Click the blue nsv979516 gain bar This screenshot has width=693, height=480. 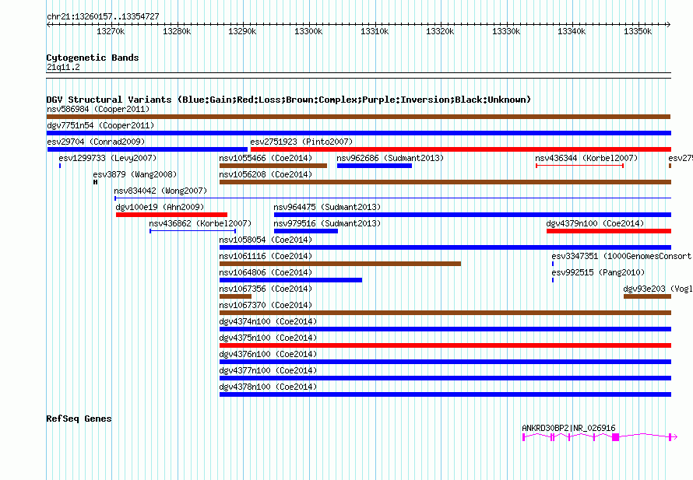[306, 231]
